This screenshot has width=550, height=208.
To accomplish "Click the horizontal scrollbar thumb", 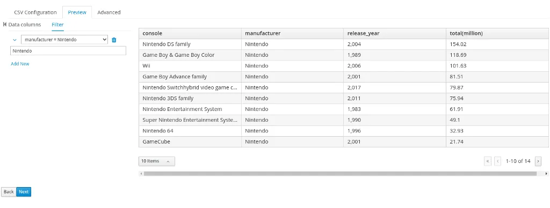I will coord(340,174).
